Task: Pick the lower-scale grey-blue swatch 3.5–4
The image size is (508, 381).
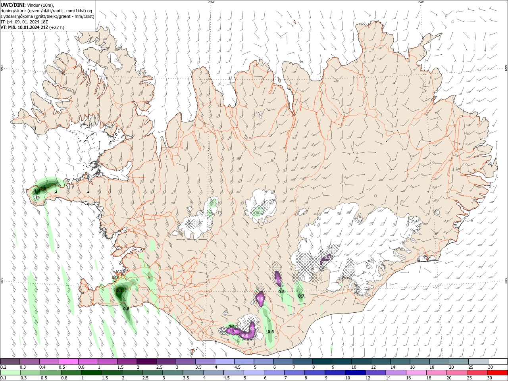Action: point(193,373)
